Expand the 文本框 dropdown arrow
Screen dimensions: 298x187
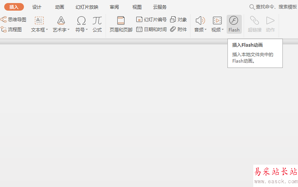coord(47,30)
